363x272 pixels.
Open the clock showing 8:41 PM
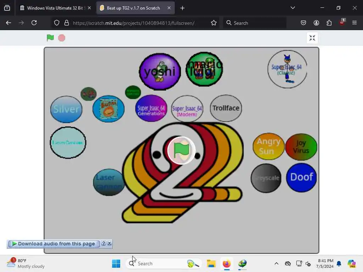point(325,263)
